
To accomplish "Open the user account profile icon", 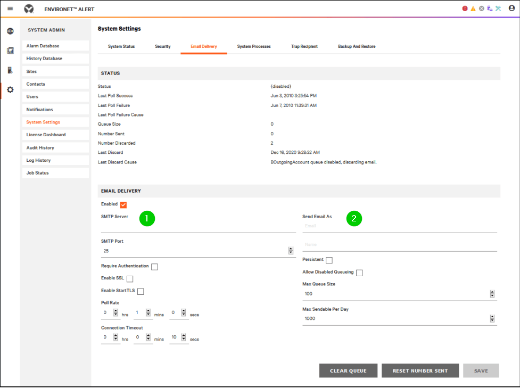I will [511, 9].
